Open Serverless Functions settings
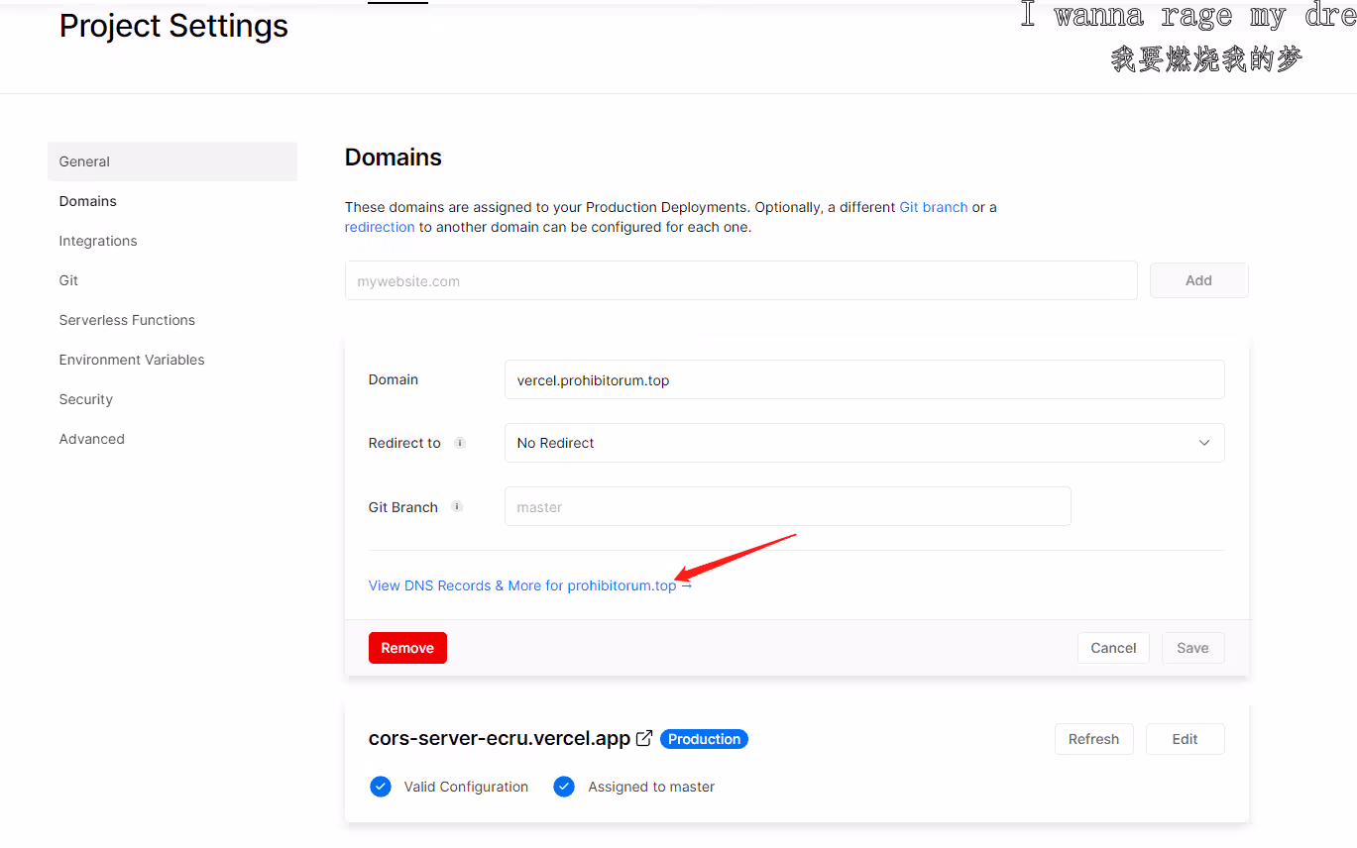Image resolution: width=1357 pixels, height=848 pixels. click(127, 320)
